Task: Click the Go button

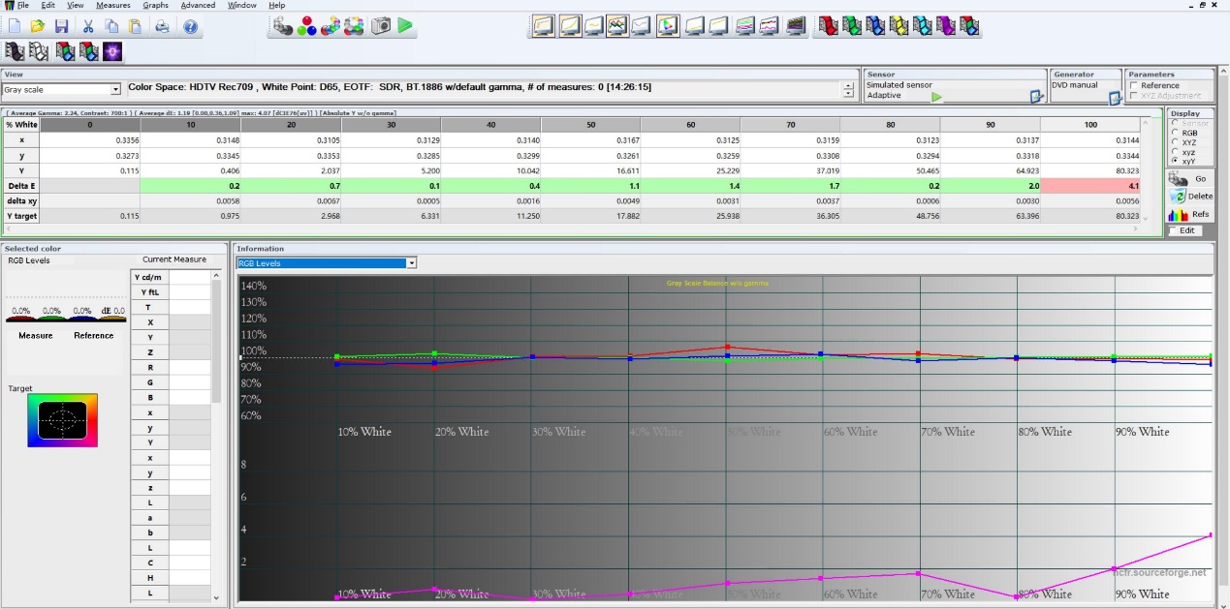Action: [x=1190, y=179]
